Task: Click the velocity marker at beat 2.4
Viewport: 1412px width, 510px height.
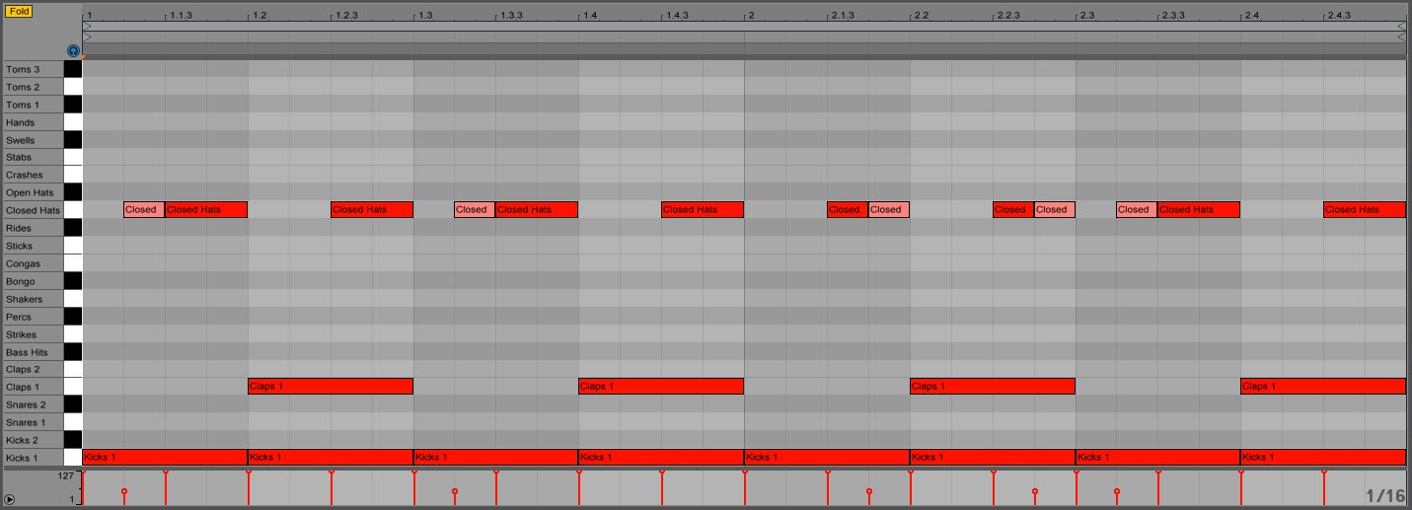Action: [x=1241, y=474]
